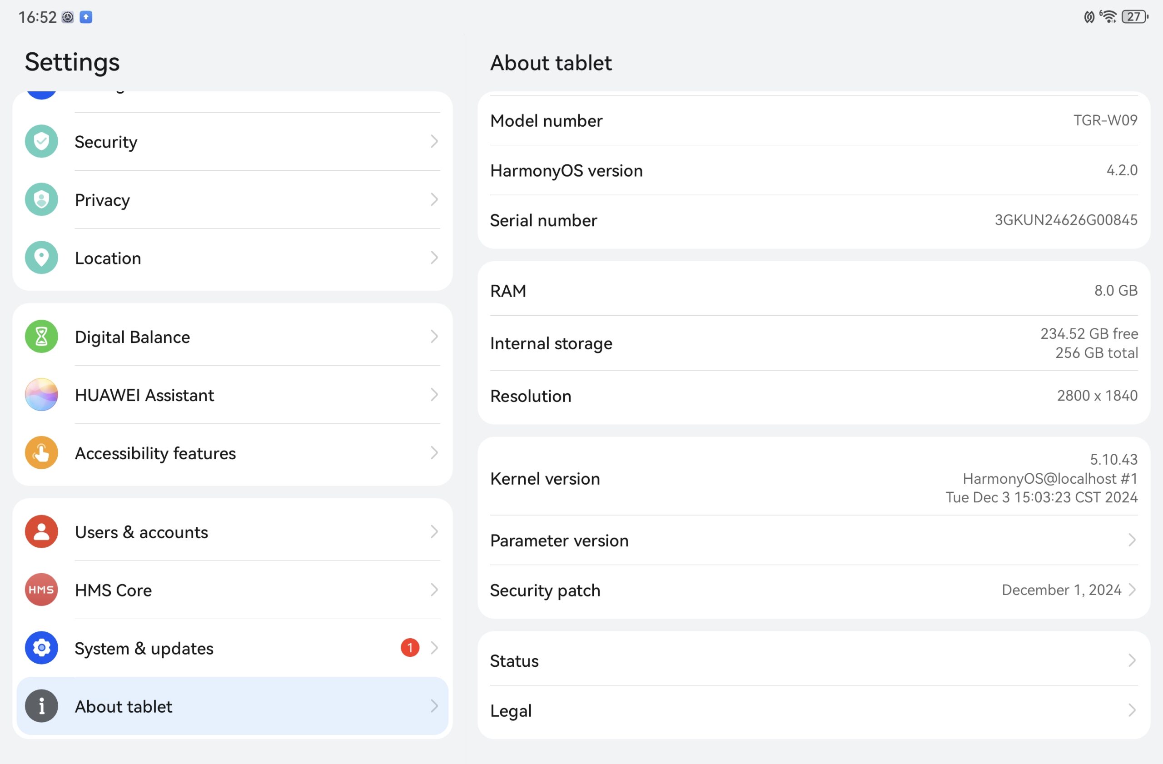Tap the 16:52 clock

(37, 17)
